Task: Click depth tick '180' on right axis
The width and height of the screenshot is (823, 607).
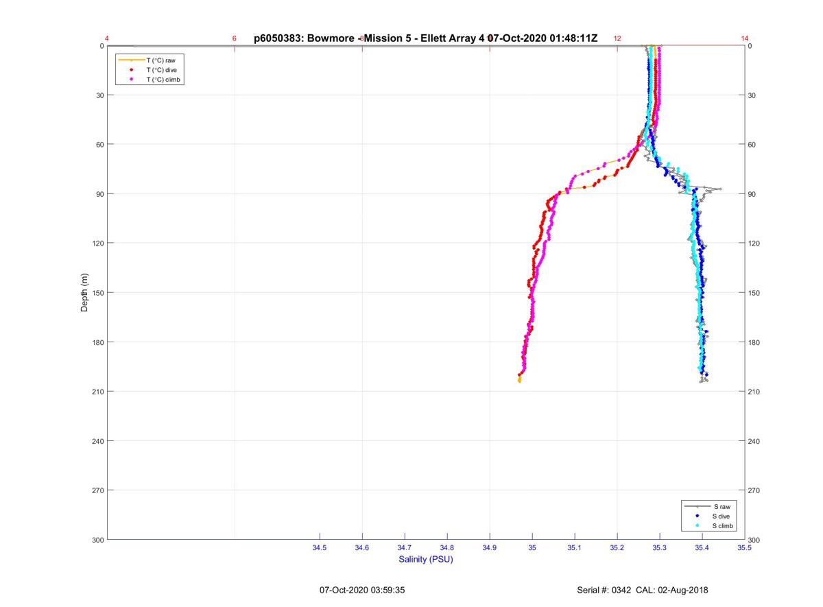Action: point(754,342)
